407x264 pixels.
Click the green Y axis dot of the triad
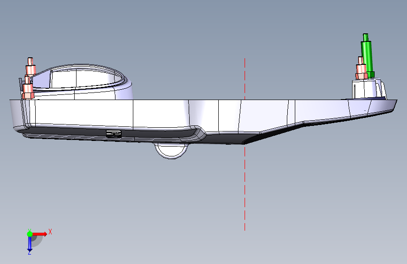[30, 234]
